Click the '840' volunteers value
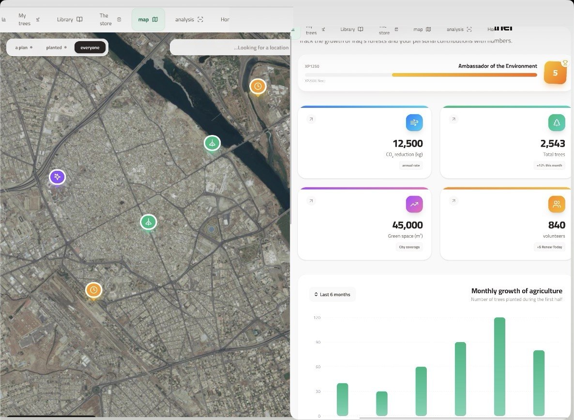 point(557,225)
